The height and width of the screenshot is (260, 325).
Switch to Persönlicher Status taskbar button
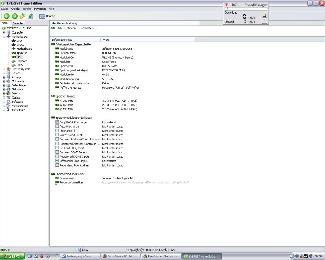coord(161,256)
